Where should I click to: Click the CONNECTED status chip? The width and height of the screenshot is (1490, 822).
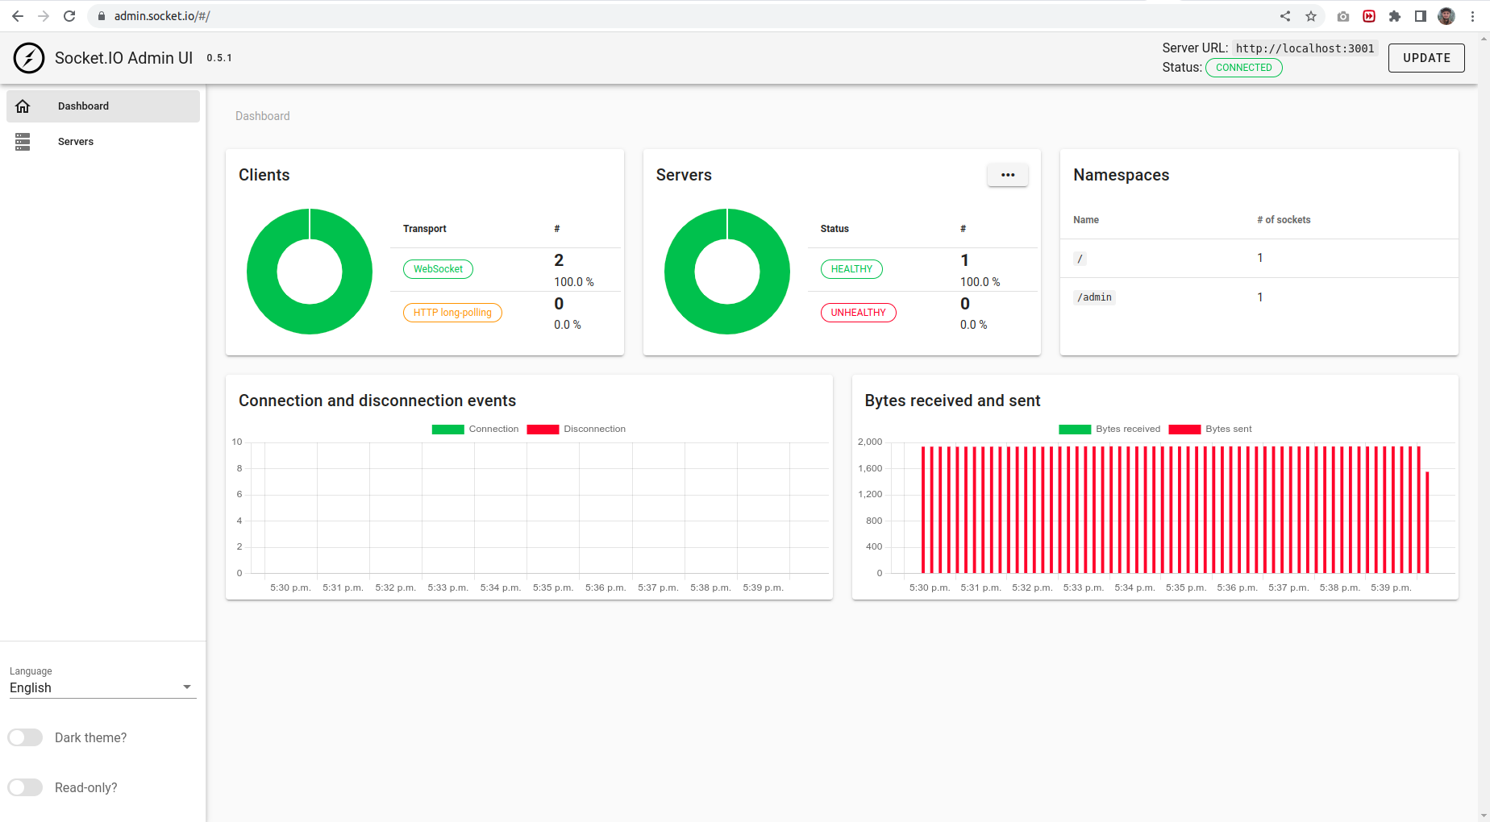coord(1244,68)
